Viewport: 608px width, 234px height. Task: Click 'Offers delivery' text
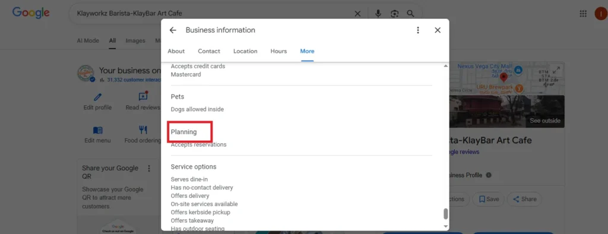tap(190, 196)
